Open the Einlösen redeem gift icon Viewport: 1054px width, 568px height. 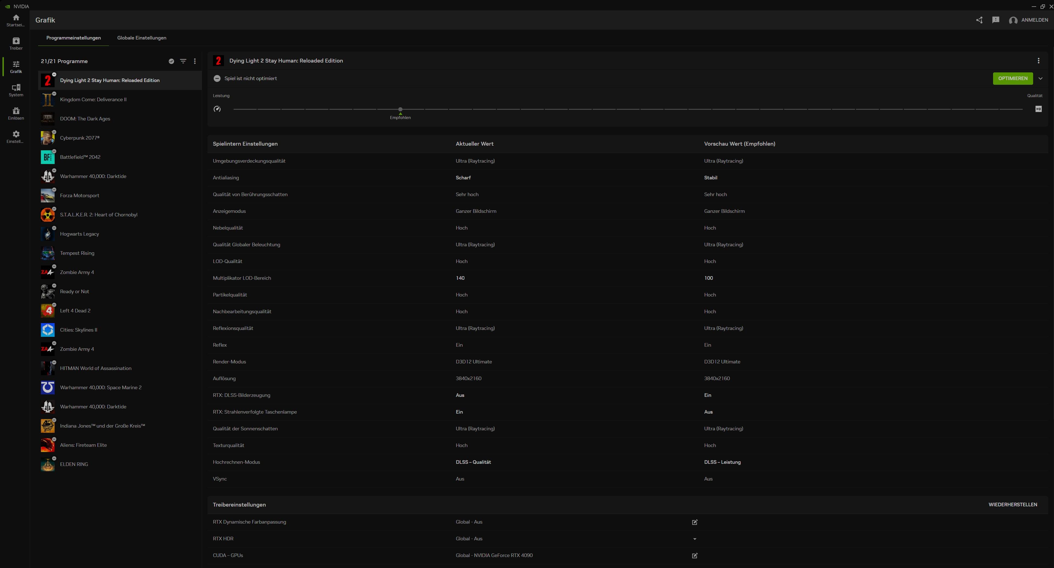16,111
